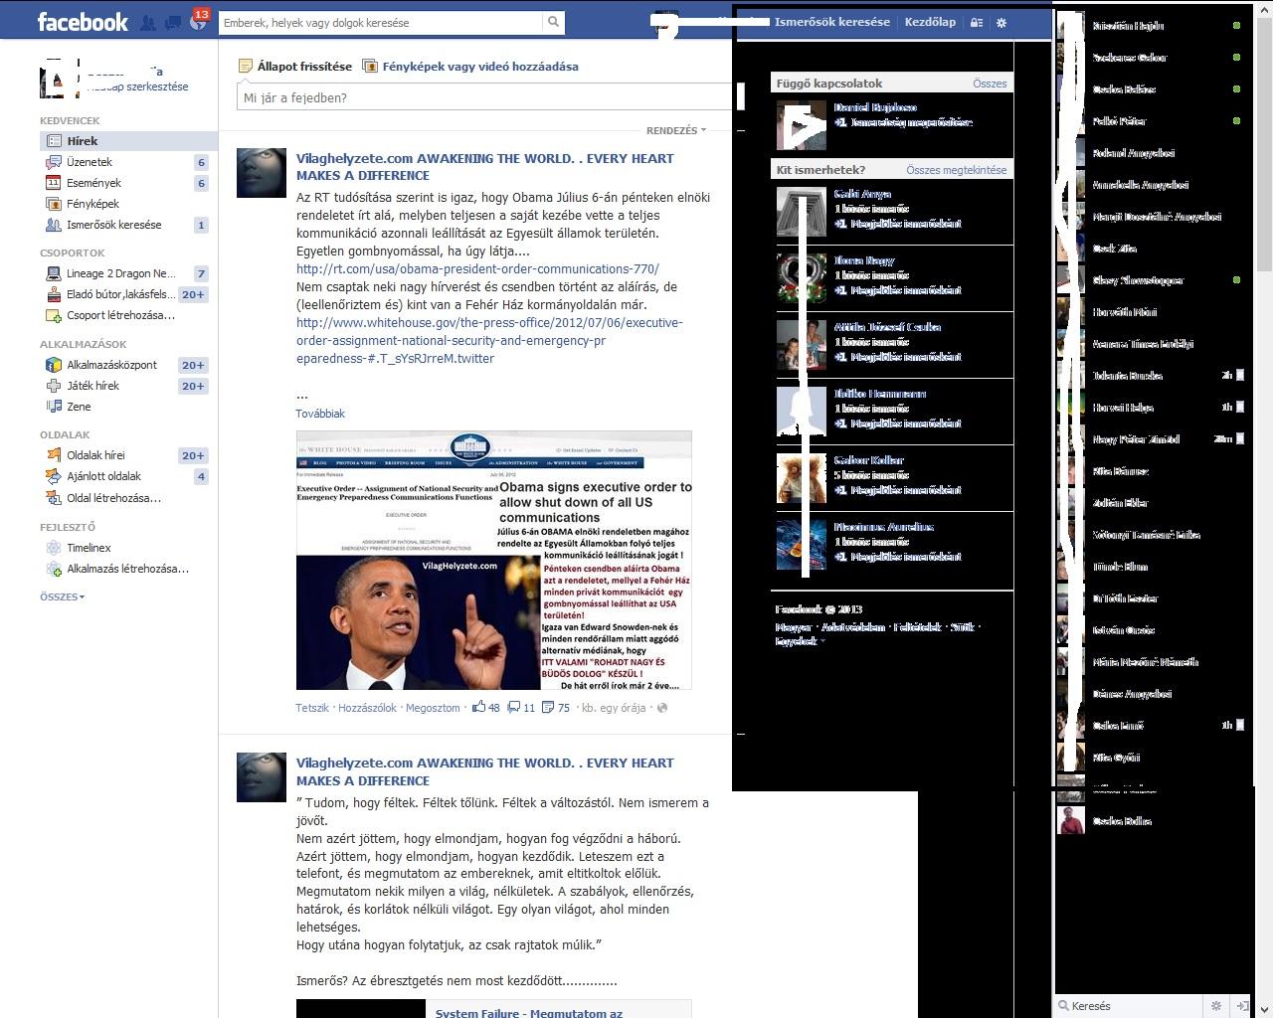Click comment bubble icon with 11 count
The height and width of the screenshot is (1018, 1273).
514,708
